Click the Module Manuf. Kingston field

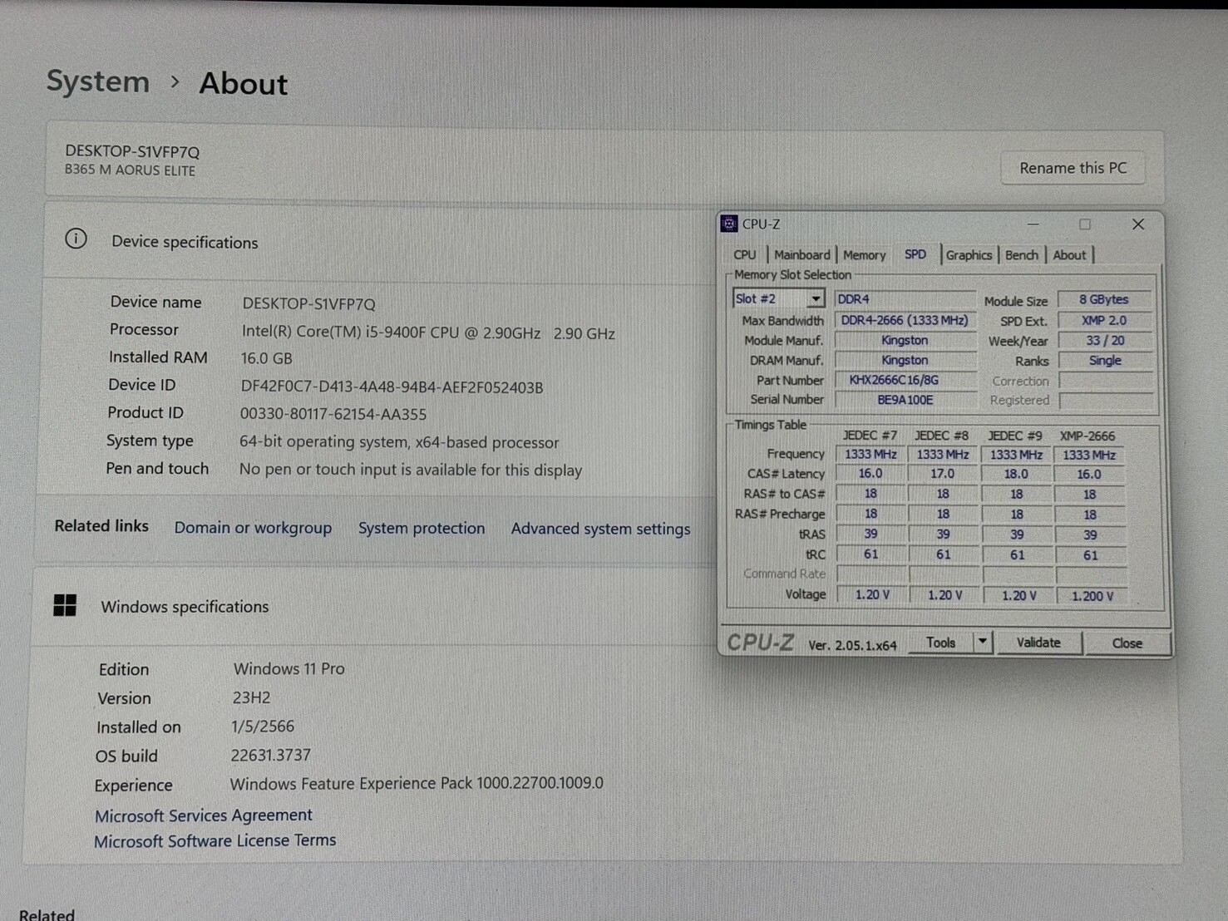[x=905, y=340]
